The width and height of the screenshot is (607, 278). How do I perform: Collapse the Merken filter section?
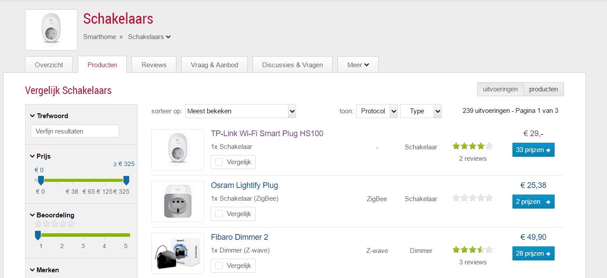(44, 270)
